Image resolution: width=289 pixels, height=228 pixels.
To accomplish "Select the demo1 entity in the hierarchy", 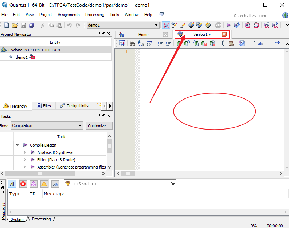I will 22,57.
